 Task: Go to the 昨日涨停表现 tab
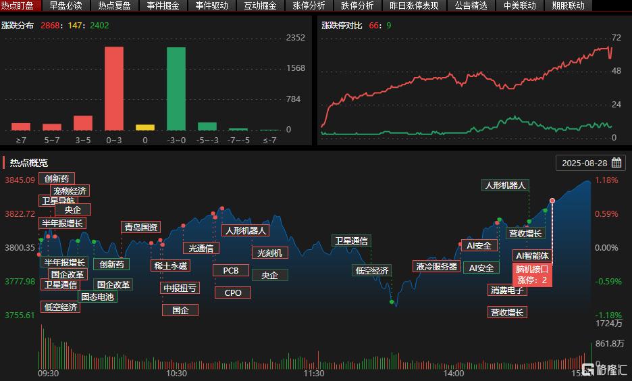[x=414, y=5]
